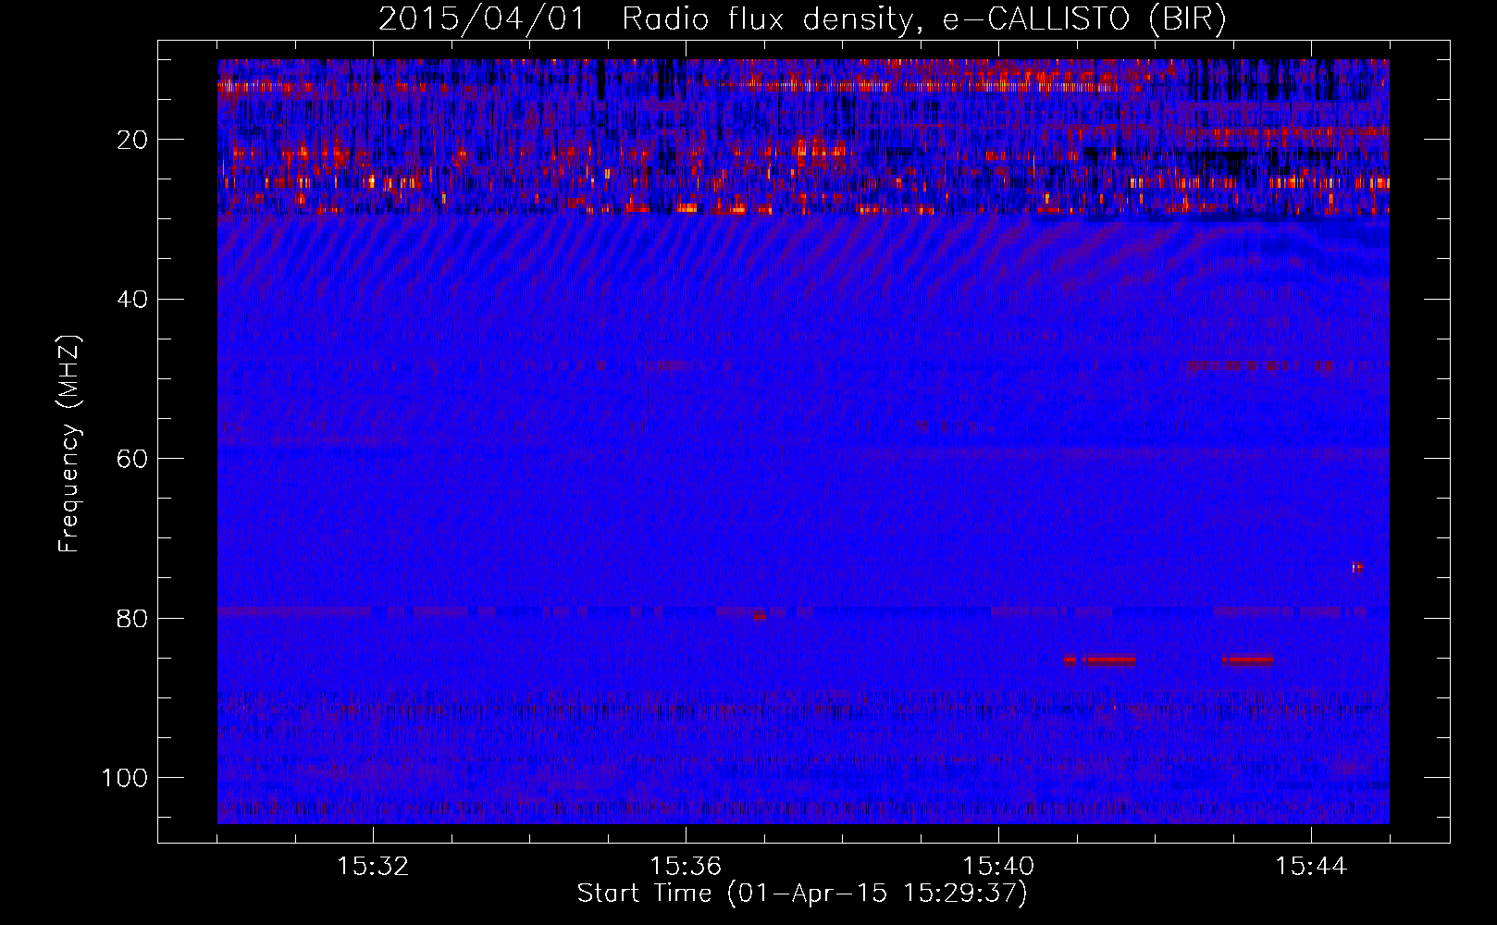The width and height of the screenshot is (1497, 925).
Task: Click the 15:44 time tick label
Action: [1311, 867]
